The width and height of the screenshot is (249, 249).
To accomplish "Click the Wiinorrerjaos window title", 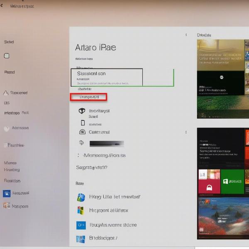I will click(22, 6).
